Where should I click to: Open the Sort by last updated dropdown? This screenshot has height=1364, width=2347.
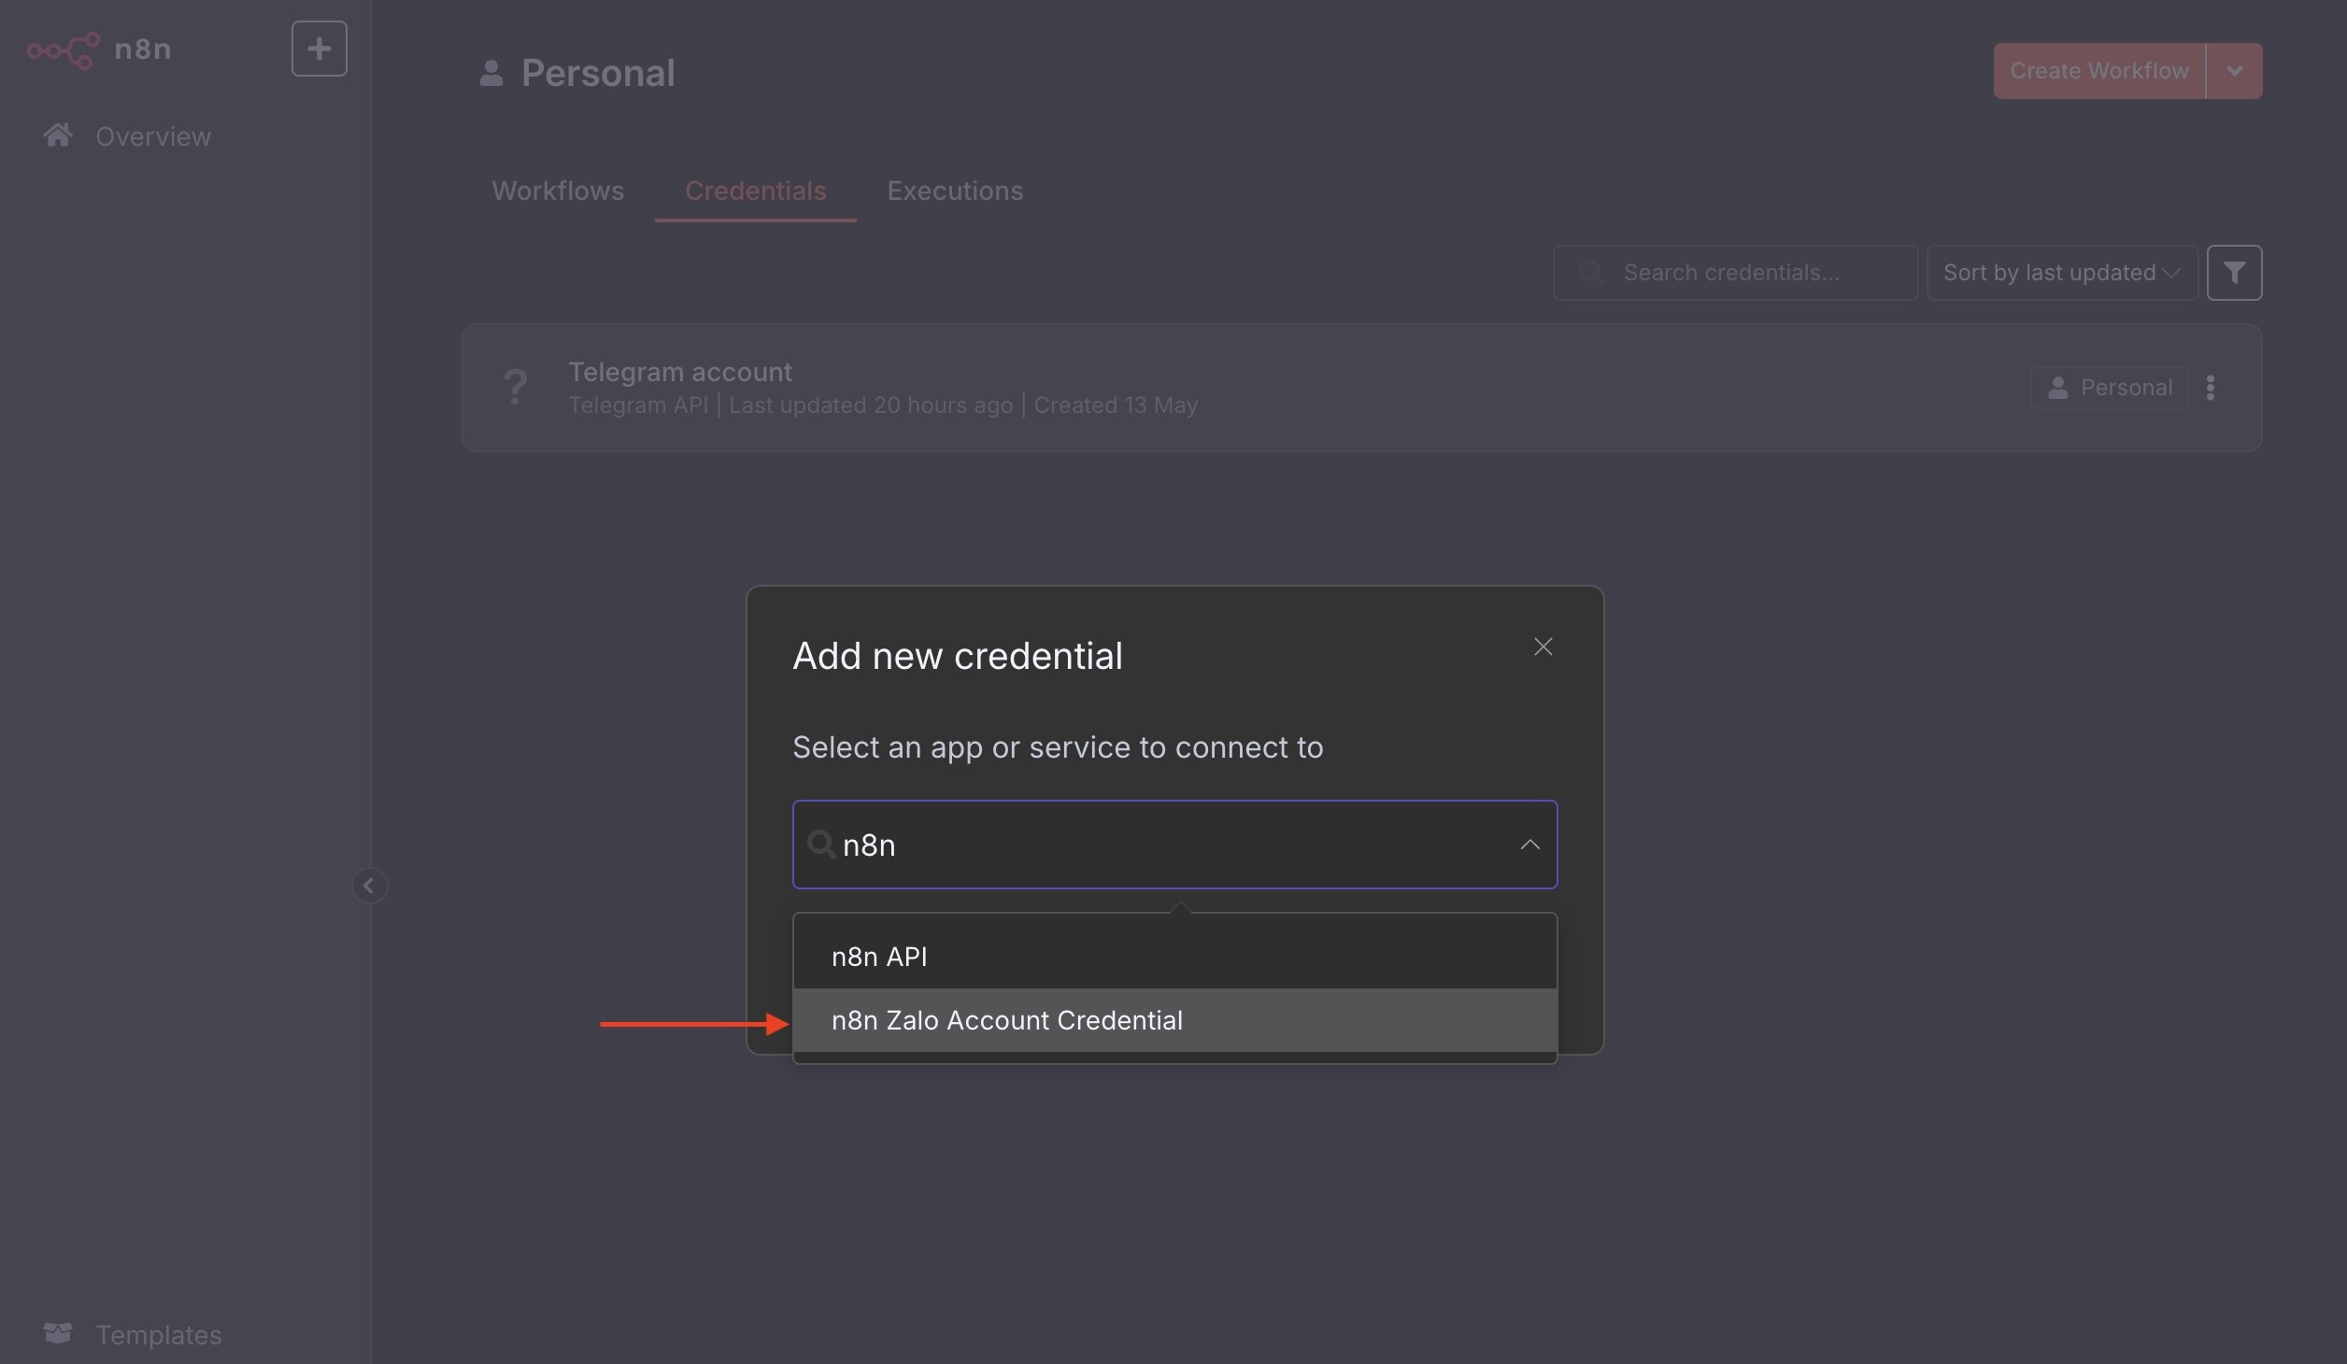(2062, 273)
